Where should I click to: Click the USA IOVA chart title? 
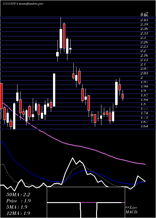pos(23,4)
